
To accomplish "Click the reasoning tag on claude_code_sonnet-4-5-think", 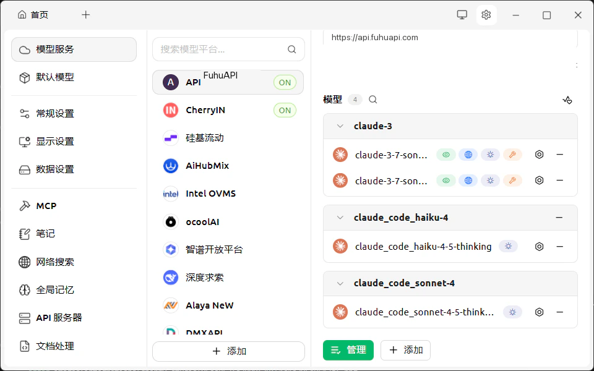I will coord(512,312).
